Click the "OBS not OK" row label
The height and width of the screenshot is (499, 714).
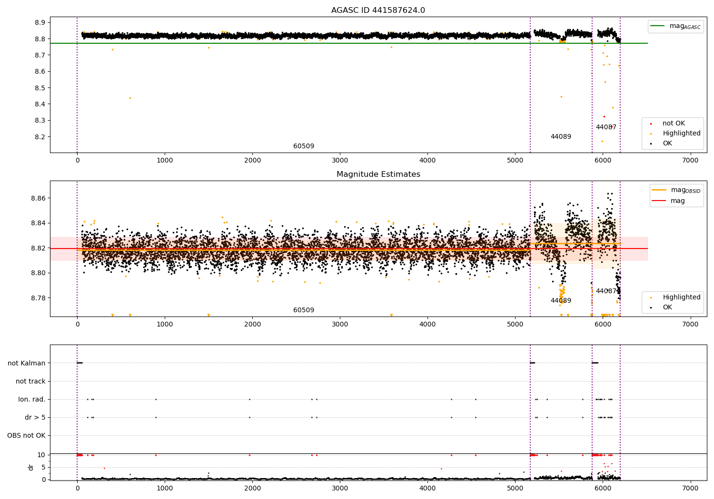tap(26, 435)
